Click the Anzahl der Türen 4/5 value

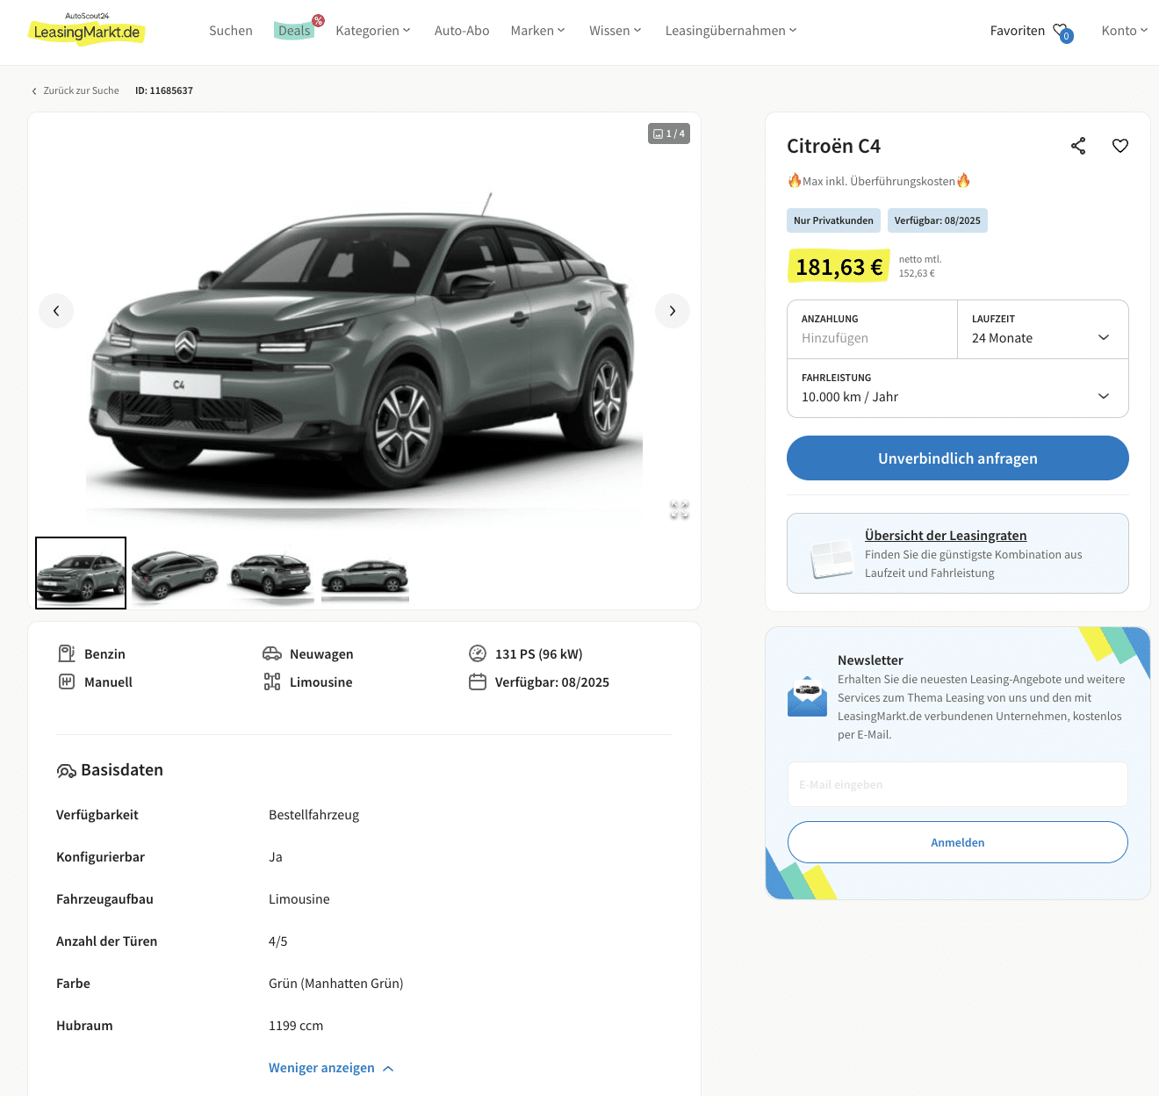(x=277, y=941)
